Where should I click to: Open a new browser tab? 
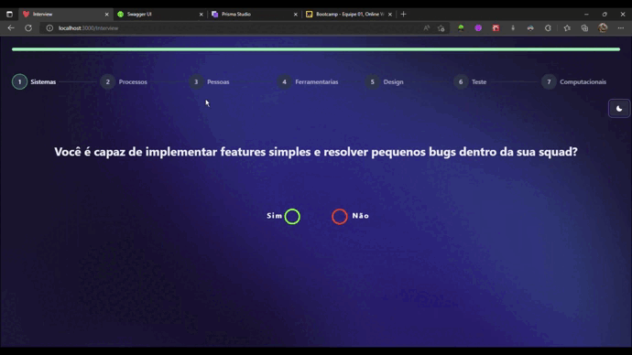(403, 14)
